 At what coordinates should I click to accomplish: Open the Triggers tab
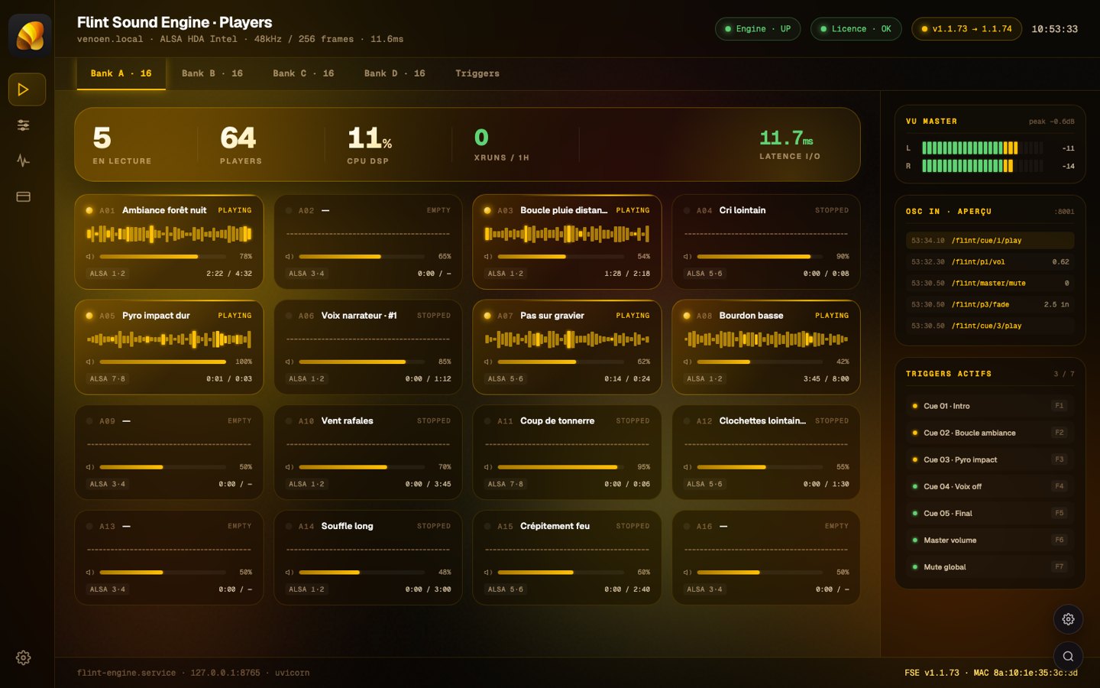point(477,73)
